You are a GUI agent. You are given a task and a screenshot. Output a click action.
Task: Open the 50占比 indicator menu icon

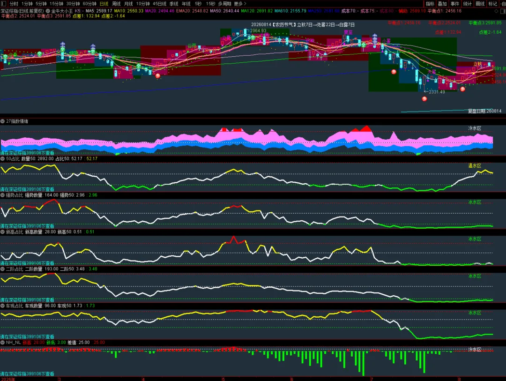[x=3, y=158]
